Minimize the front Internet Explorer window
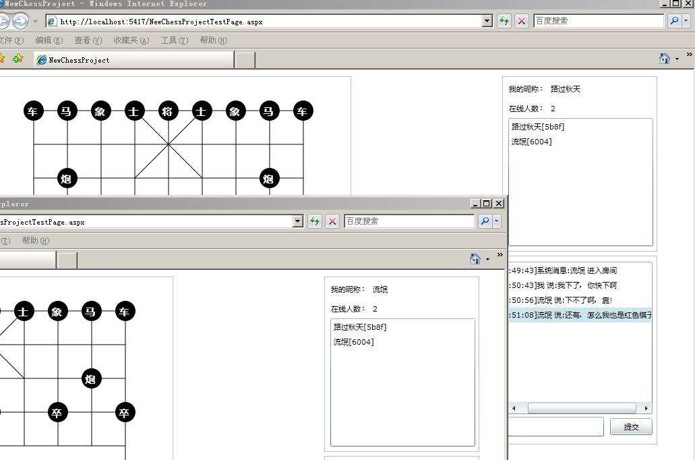This screenshot has width=695, height=460. [x=475, y=203]
